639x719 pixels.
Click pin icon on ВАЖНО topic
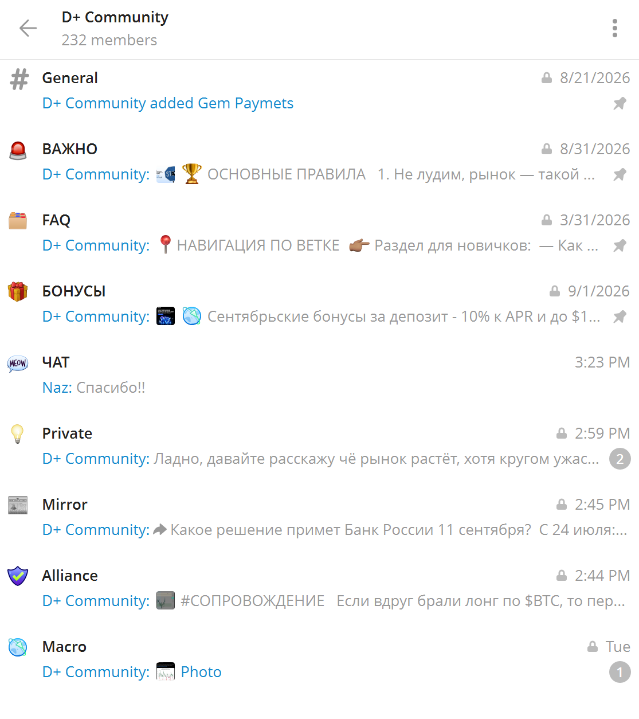620,175
